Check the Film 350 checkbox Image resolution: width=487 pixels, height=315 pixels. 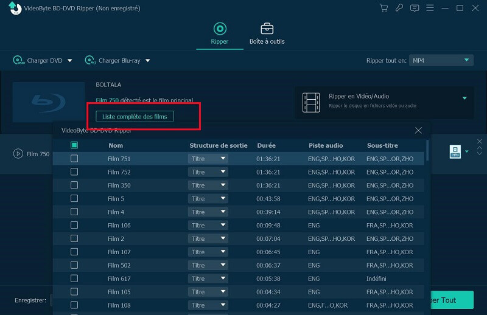[74, 185]
